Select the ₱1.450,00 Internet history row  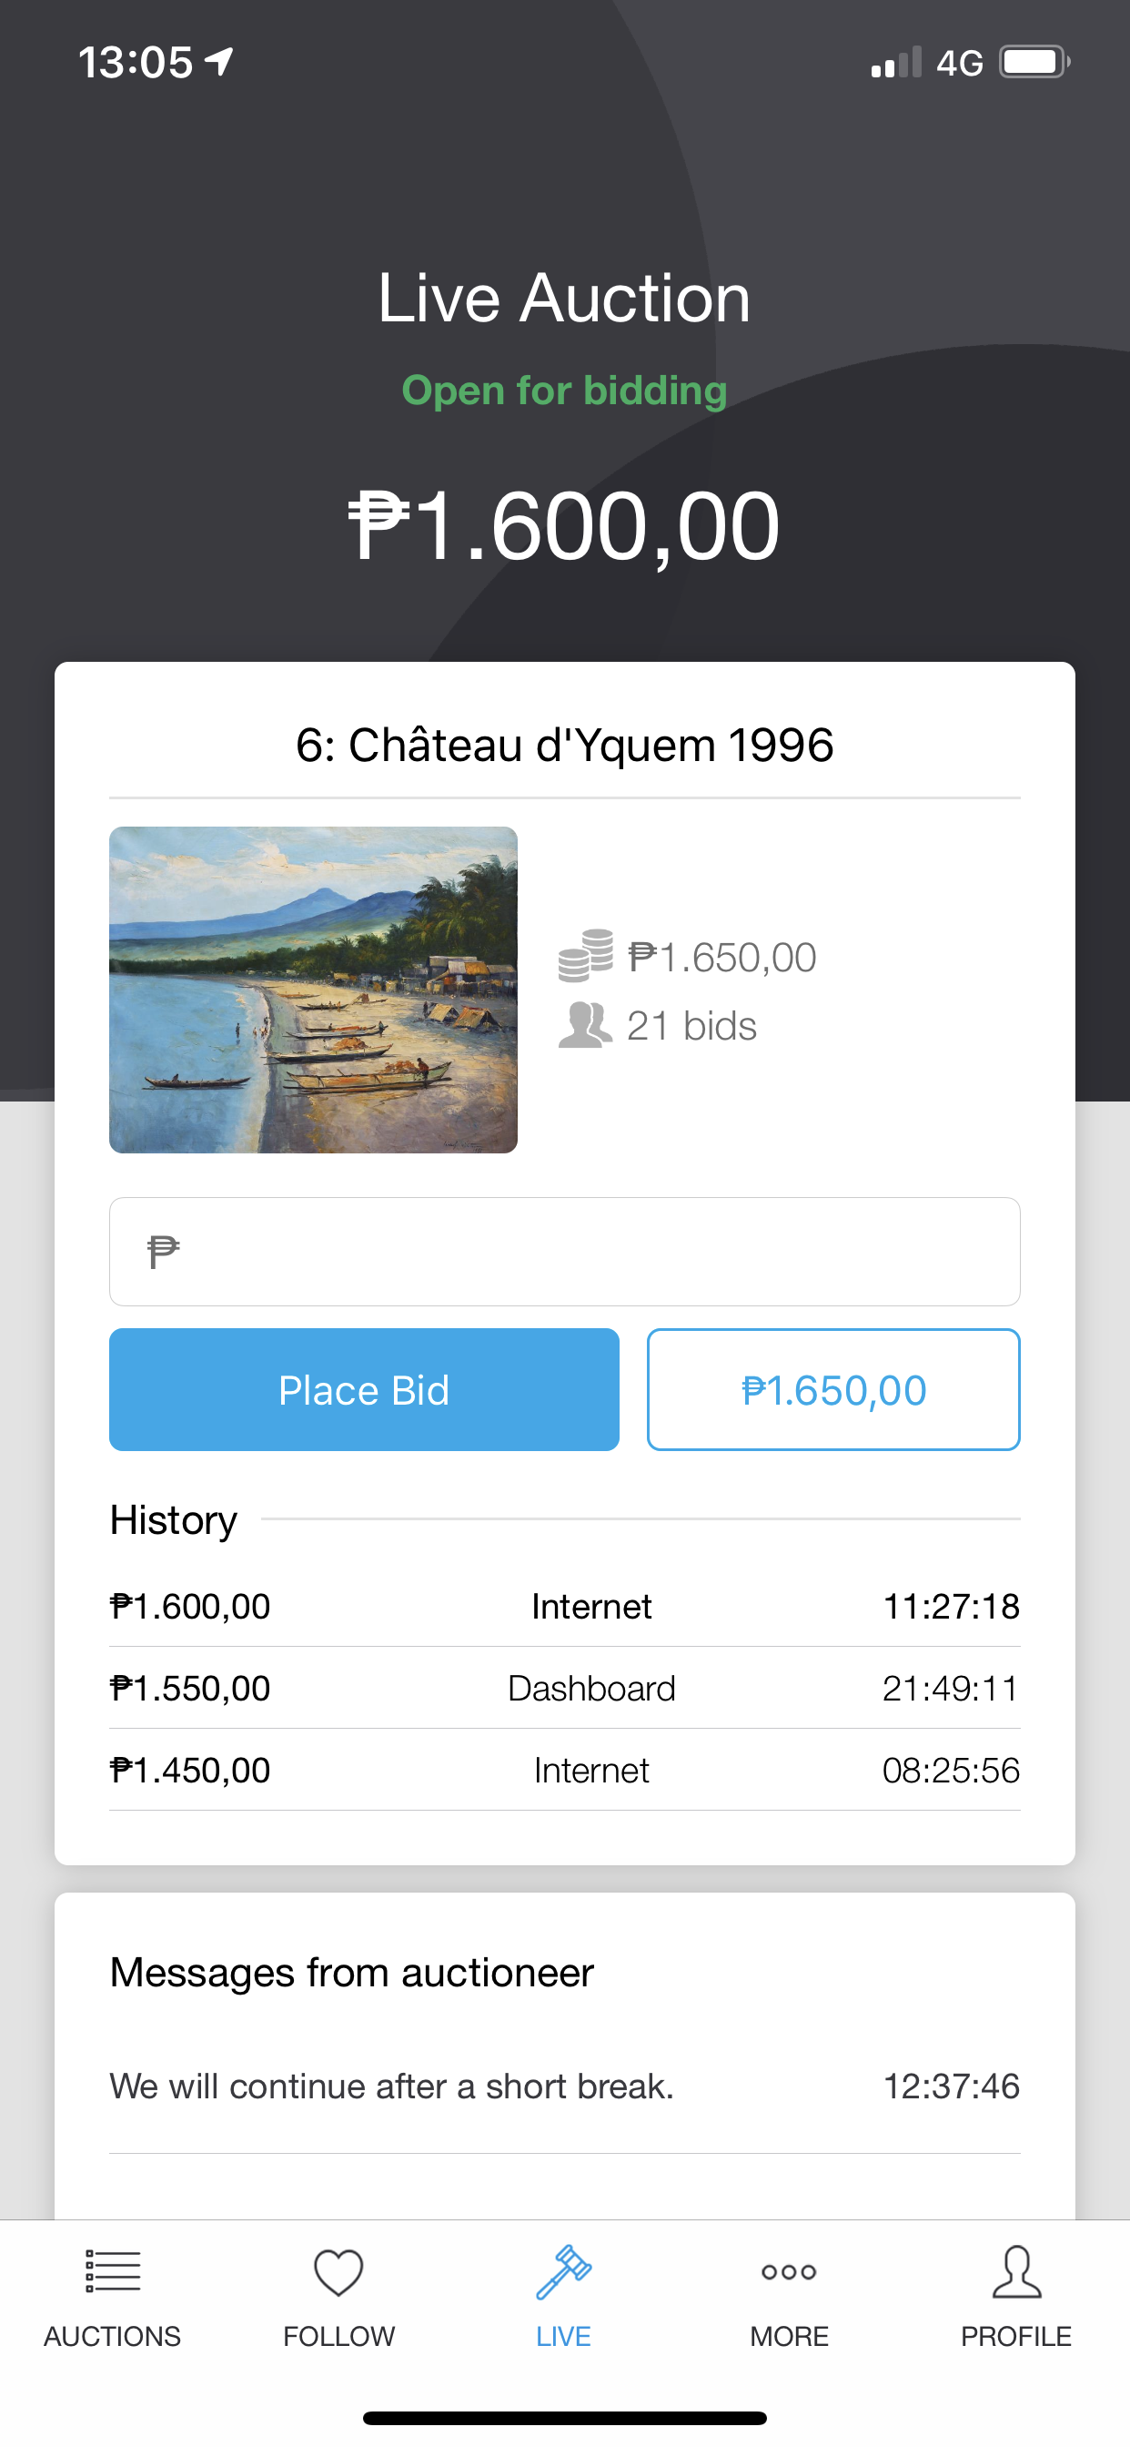[x=565, y=1770]
